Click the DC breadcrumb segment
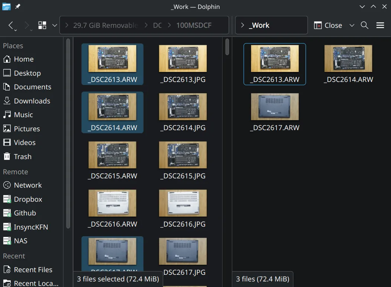 tap(157, 25)
